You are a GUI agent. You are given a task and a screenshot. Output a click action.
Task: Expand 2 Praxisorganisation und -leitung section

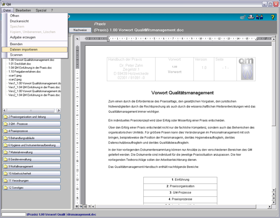pyautogui.click(x=32, y=117)
